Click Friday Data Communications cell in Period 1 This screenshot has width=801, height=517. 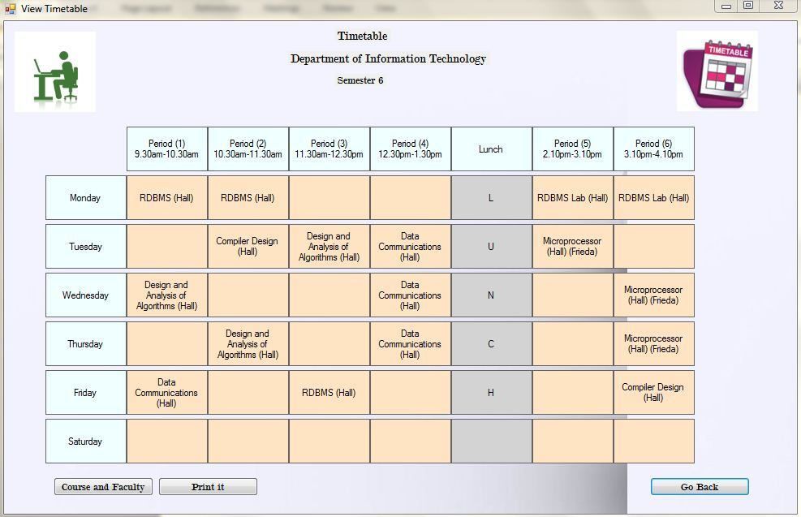point(166,393)
